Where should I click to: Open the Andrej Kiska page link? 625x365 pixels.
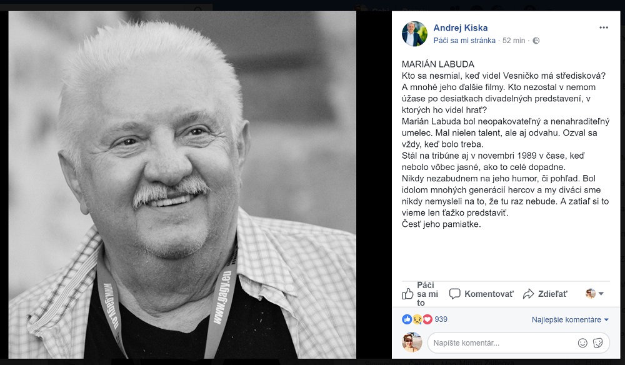pos(461,28)
